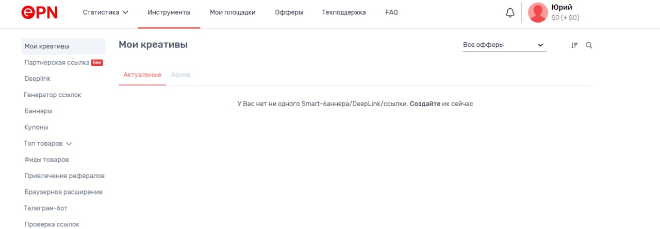Open search with the magnifier icon

pos(589,45)
